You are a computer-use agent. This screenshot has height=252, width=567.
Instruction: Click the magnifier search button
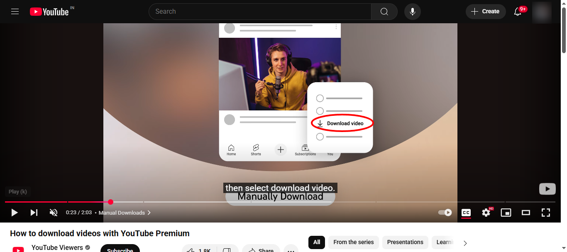pyautogui.click(x=384, y=12)
